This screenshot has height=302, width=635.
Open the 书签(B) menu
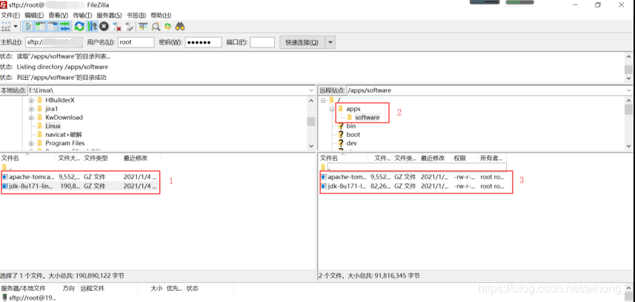click(x=136, y=16)
